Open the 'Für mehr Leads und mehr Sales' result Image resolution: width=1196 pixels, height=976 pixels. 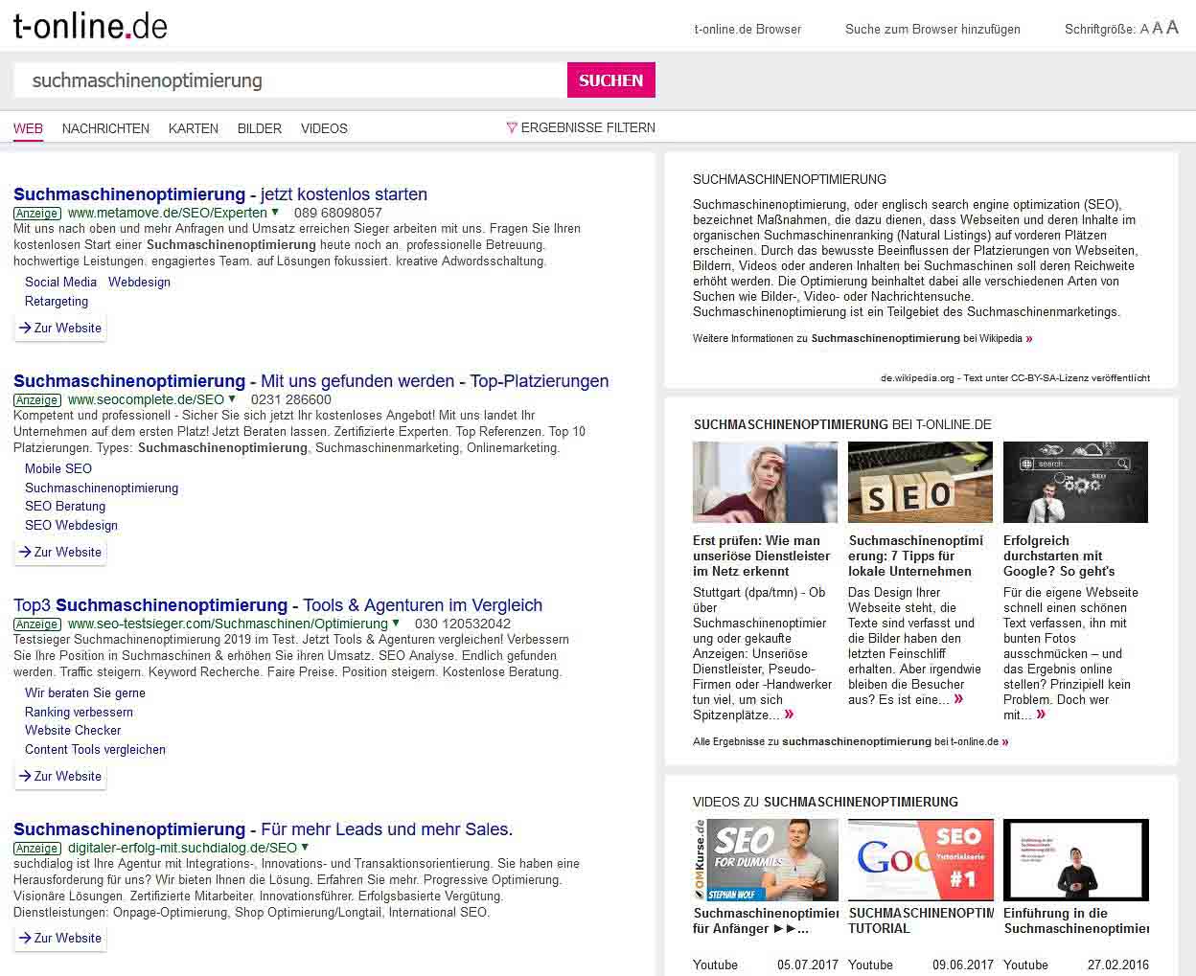click(x=264, y=829)
